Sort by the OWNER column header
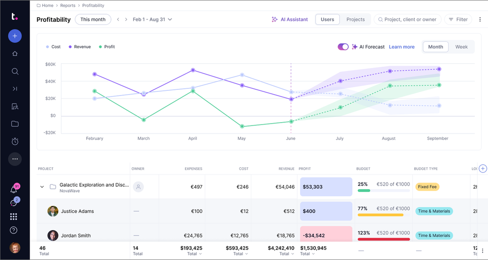 tap(138, 169)
